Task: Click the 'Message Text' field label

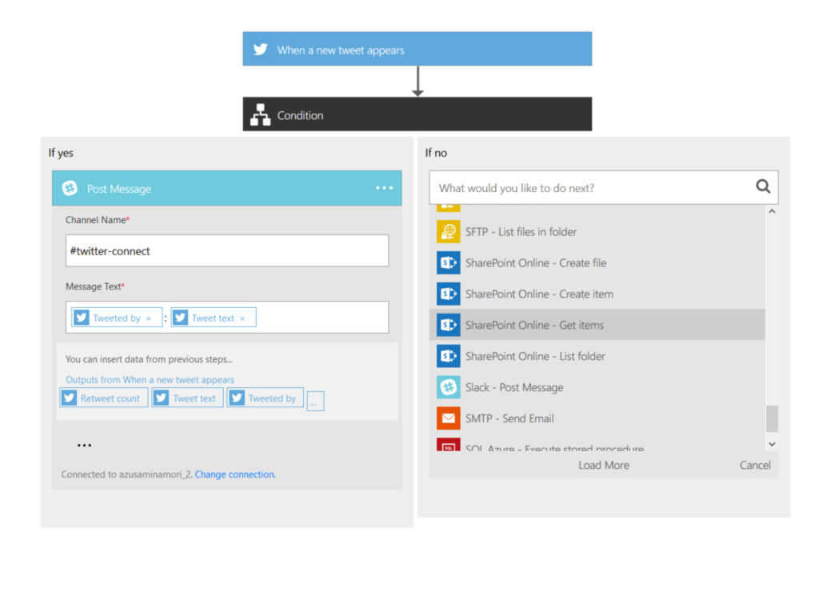Action: [x=95, y=286]
